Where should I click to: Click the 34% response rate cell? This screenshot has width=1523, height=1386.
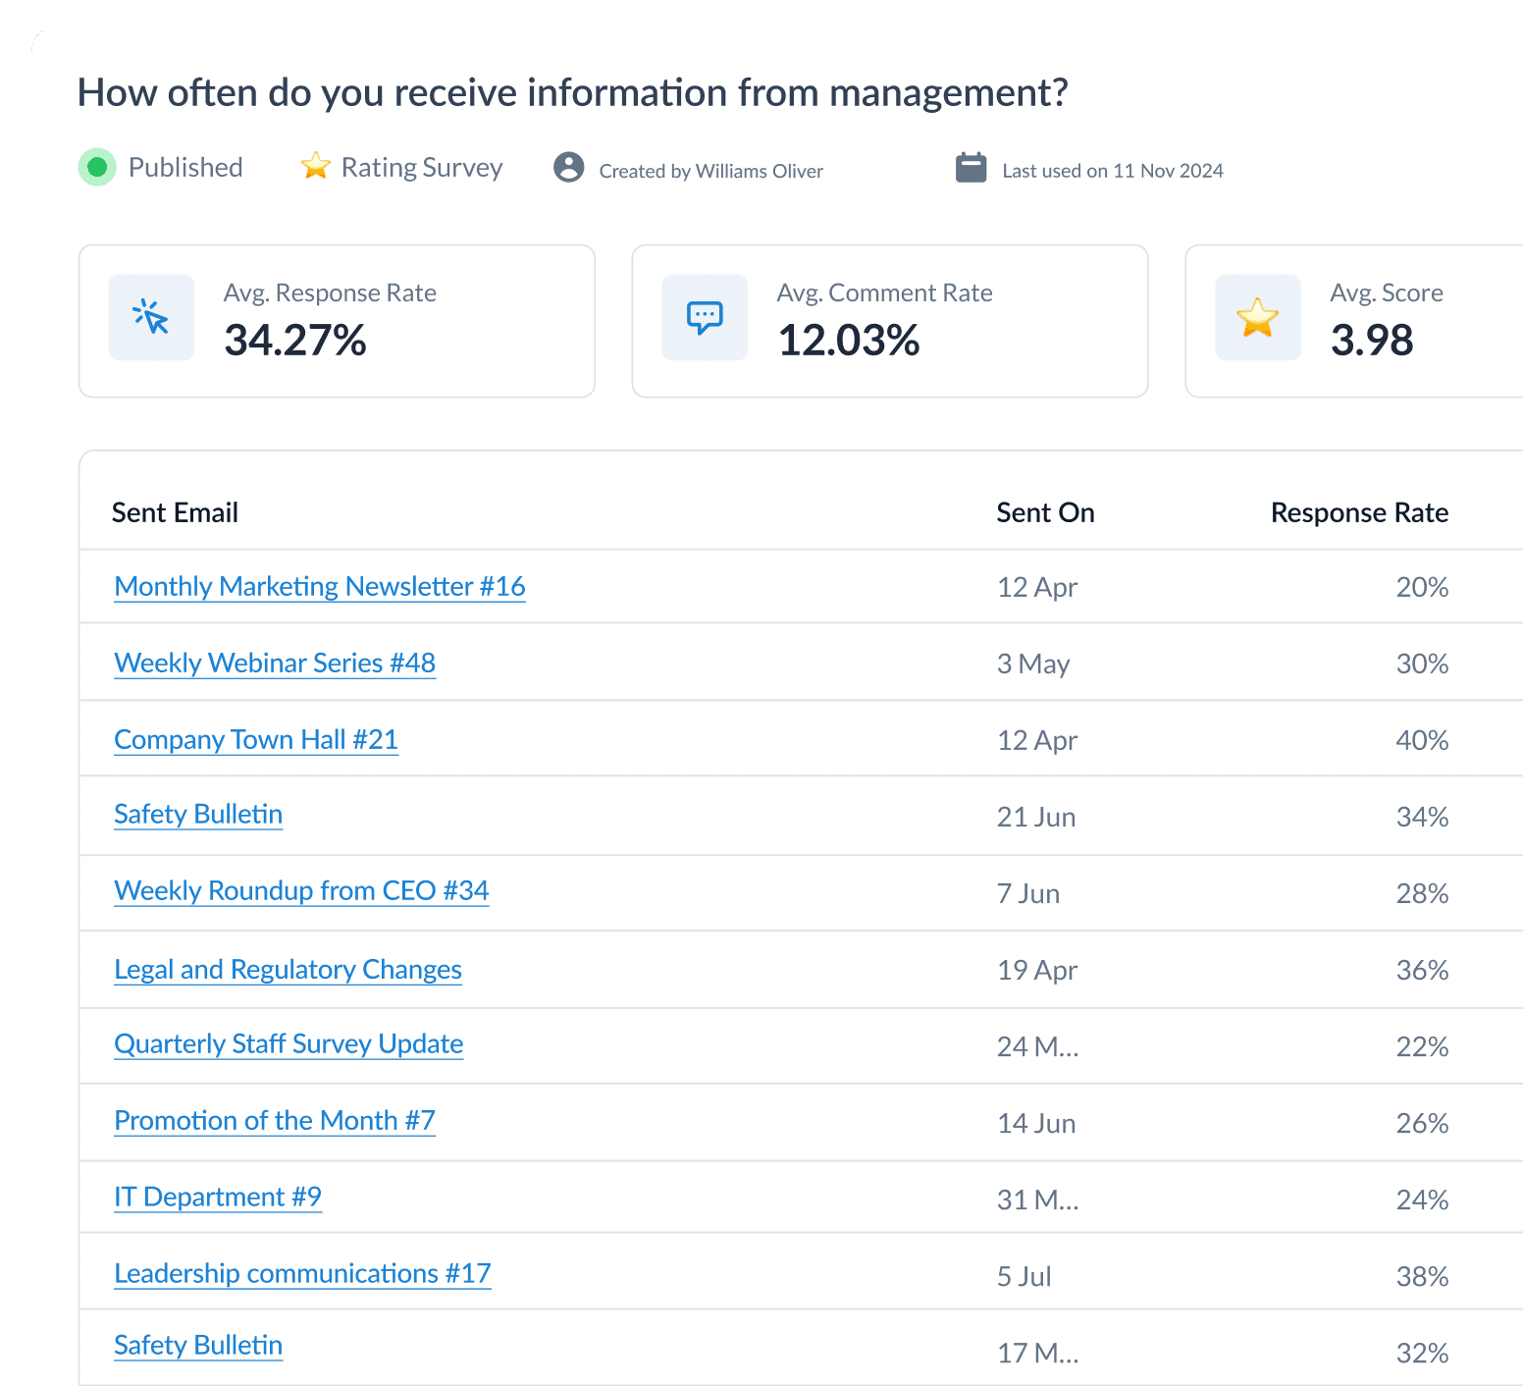pos(1422,817)
